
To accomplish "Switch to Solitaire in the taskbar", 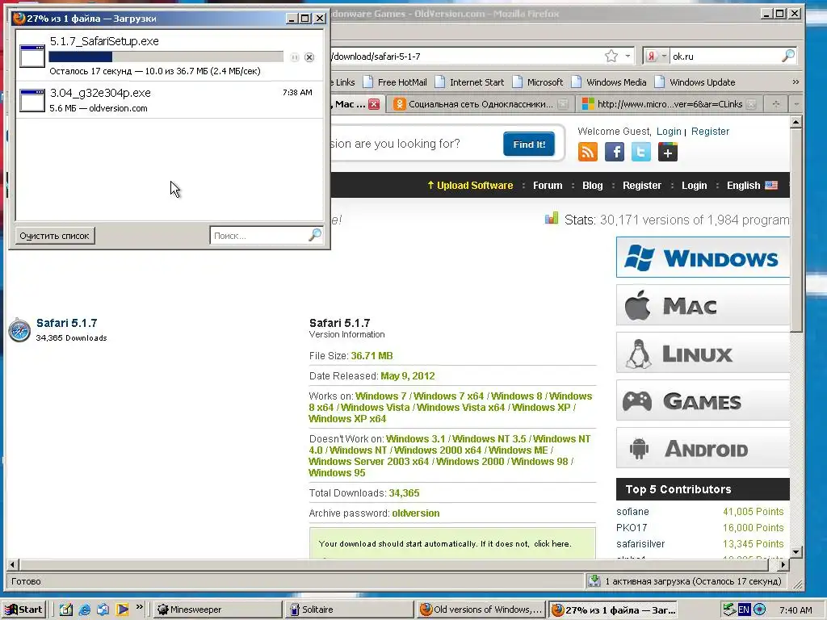I will tap(349, 610).
